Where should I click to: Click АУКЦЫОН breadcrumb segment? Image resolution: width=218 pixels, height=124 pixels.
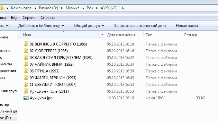coord(110,8)
